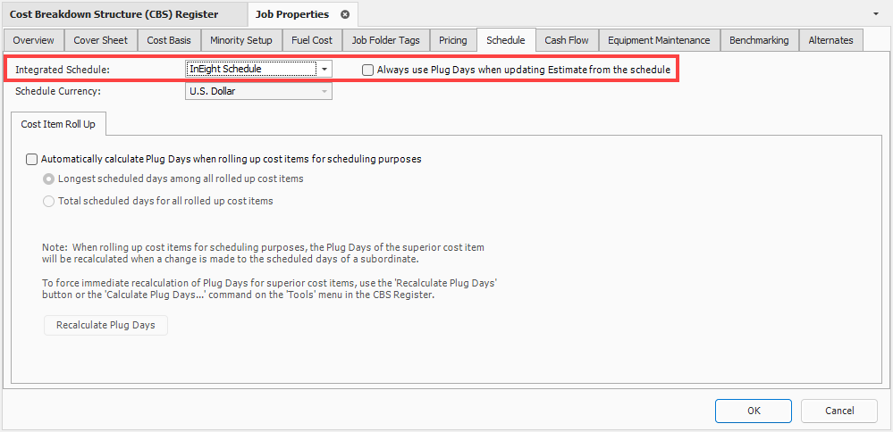893x432 pixels.
Task: Select the Cost Item Roll Up tab
Action: coord(58,124)
